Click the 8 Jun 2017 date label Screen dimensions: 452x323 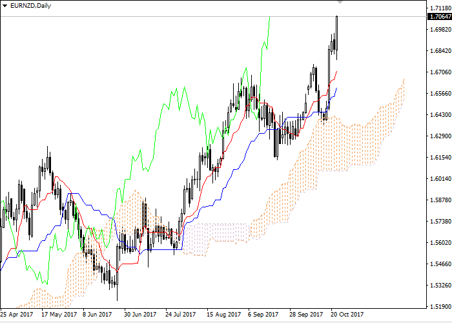[98, 315]
